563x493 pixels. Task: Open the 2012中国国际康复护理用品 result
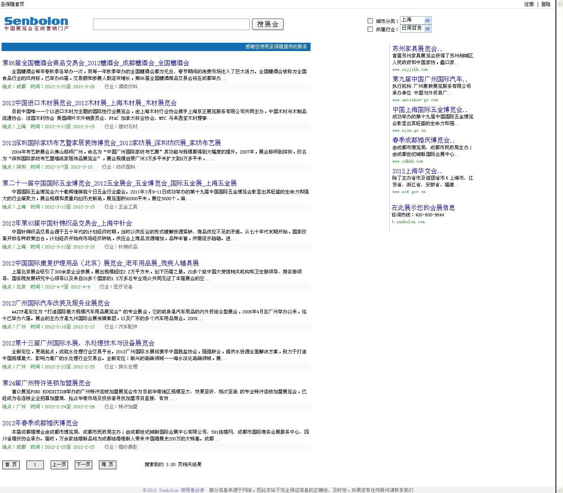(x=100, y=263)
